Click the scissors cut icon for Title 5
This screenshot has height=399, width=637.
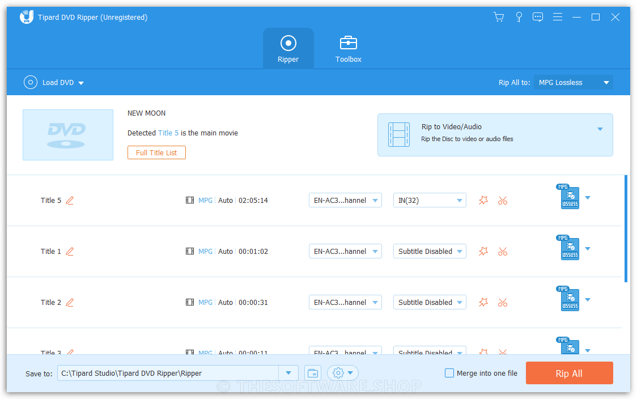tap(502, 201)
